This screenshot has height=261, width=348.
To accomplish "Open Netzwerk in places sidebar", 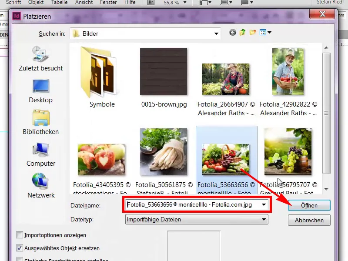I will [41, 186].
